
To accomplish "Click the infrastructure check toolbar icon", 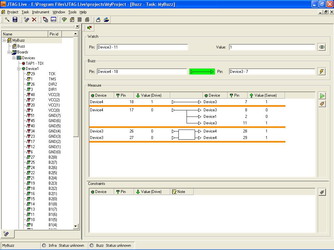I will click(64, 20).
